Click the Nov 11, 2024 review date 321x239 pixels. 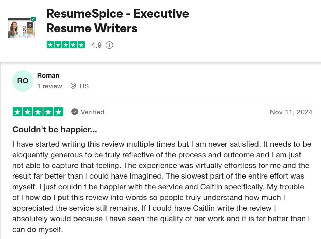tap(291, 112)
